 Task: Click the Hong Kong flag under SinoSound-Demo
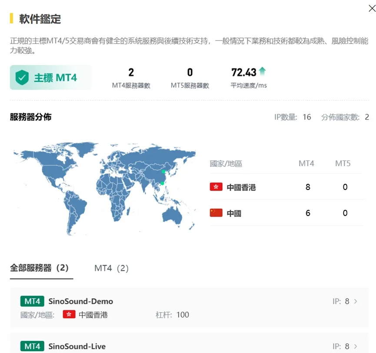pyautogui.click(x=69, y=314)
